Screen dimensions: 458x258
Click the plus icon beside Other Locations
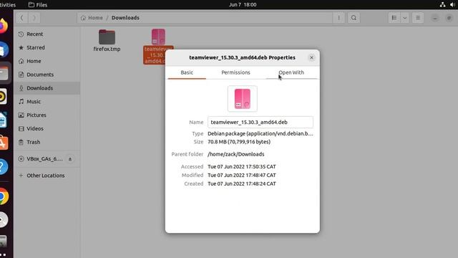21,176
